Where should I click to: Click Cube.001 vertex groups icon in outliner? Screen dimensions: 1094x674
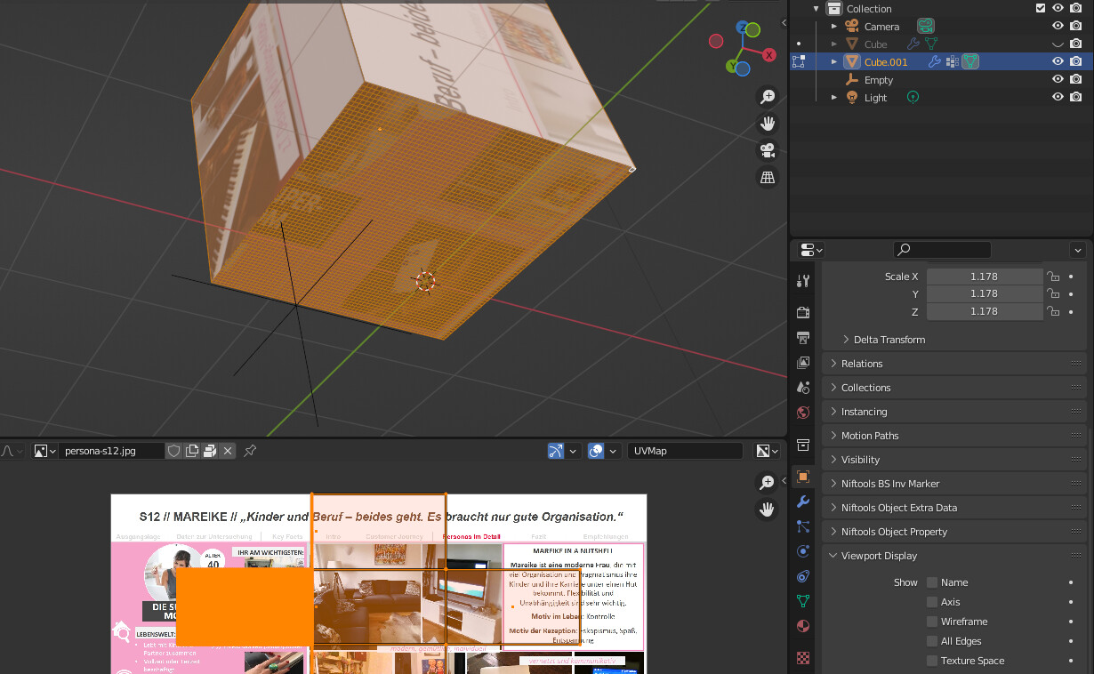pyautogui.click(x=952, y=61)
